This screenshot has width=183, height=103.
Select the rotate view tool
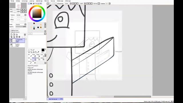tap(34, 52)
